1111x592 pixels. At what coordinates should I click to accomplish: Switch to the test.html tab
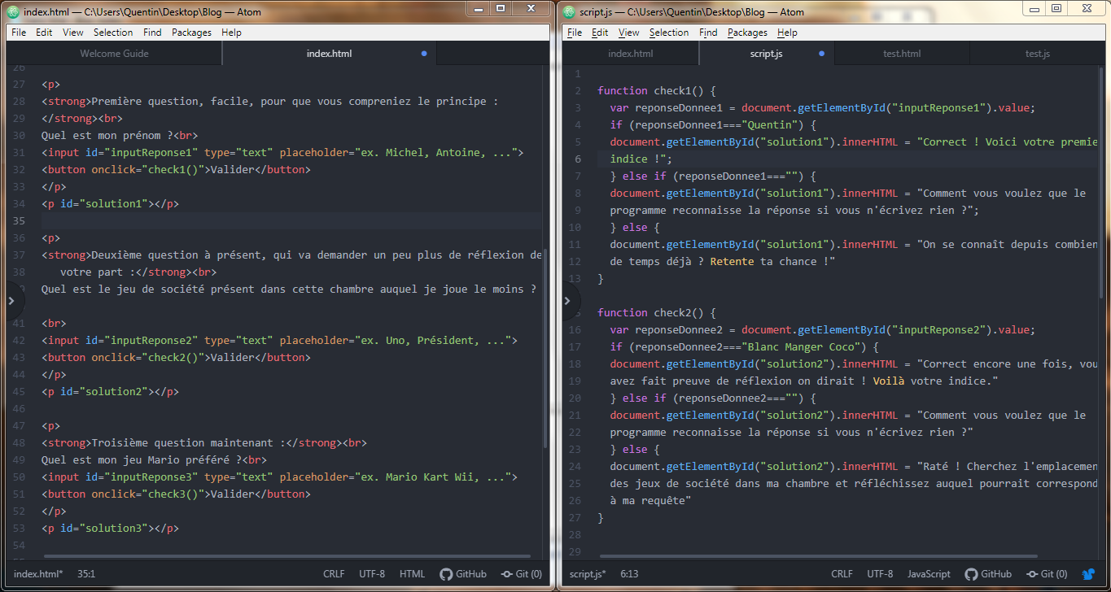902,54
